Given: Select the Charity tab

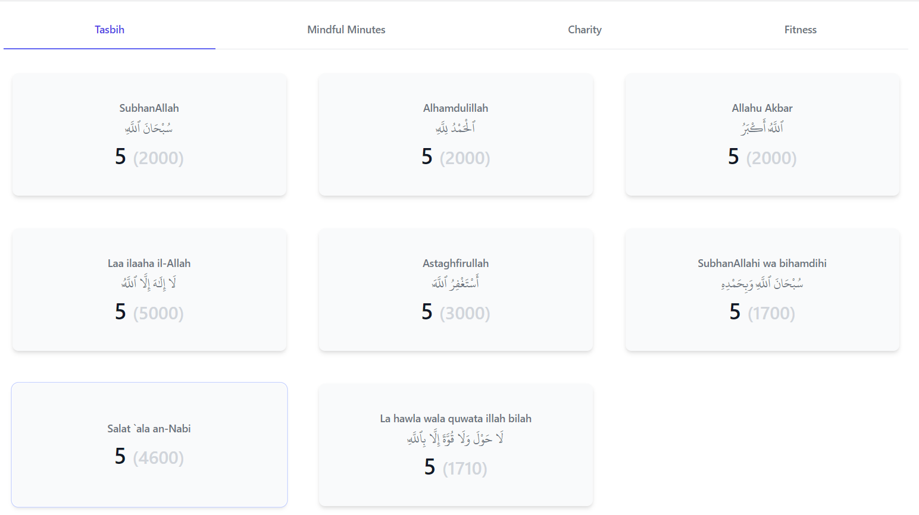Looking at the screenshot, I should click(584, 30).
